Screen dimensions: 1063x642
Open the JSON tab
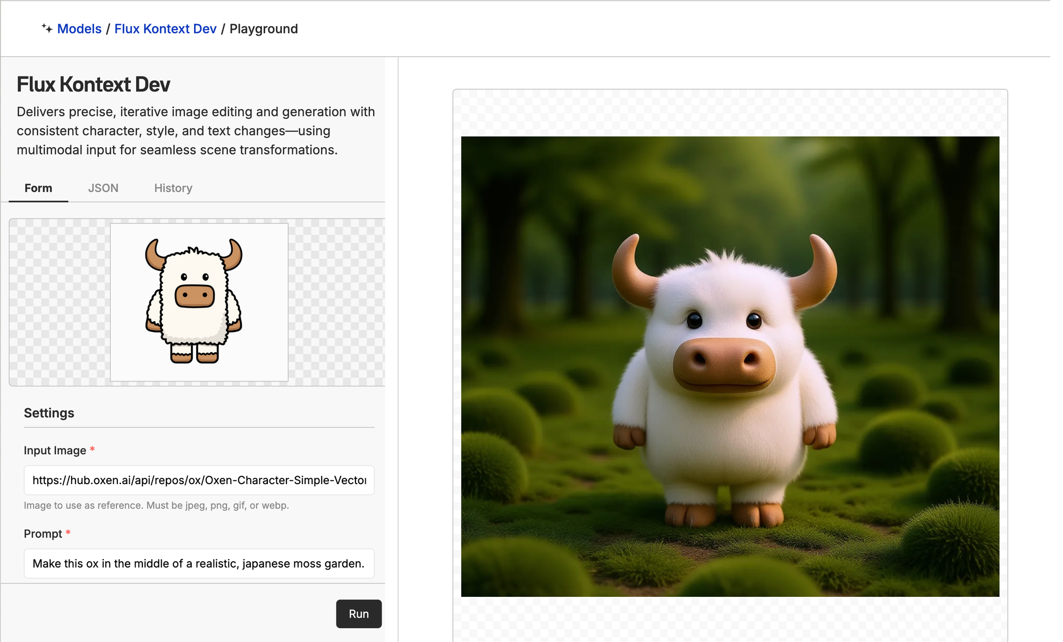click(103, 188)
